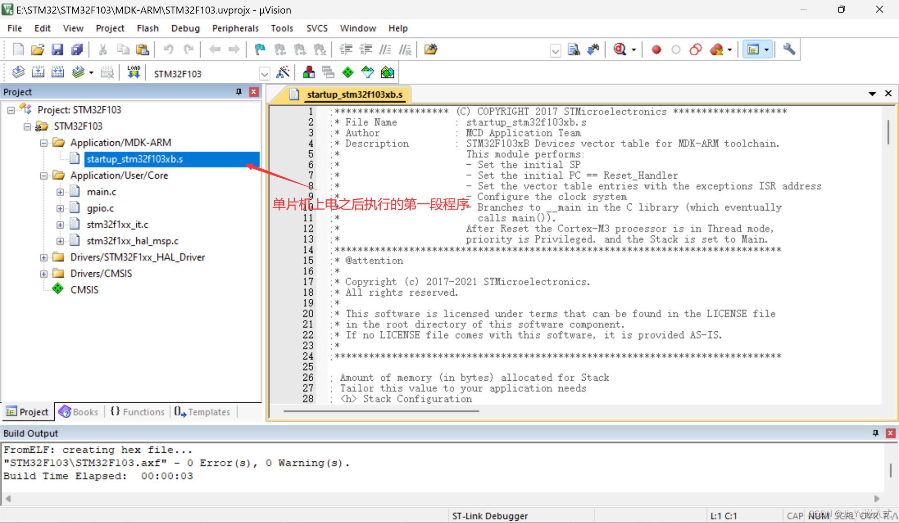Click the Build toolbar icon
The width and height of the screenshot is (899, 523).
click(37, 73)
